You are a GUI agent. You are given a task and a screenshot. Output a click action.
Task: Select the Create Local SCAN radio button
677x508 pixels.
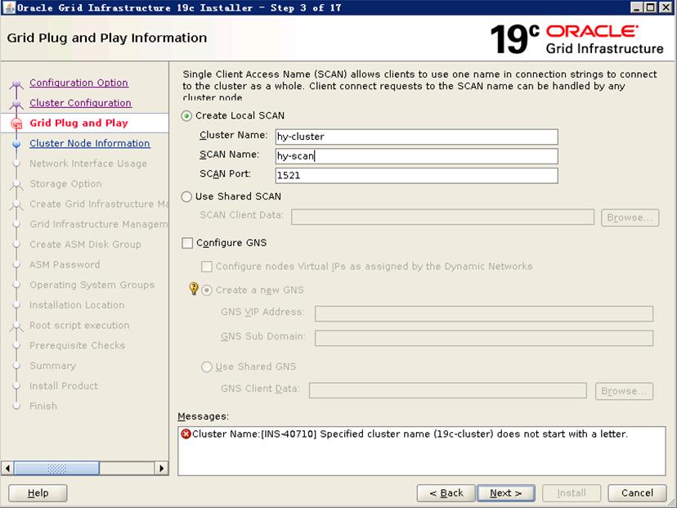(186, 116)
